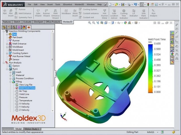Open the PropertyManager tab icon
The width and height of the screenshot is (181, 135).
[9, 27]
